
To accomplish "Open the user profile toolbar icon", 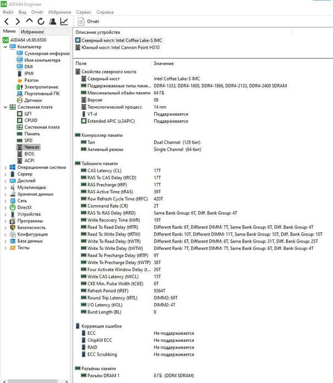I will coord(52,21).
